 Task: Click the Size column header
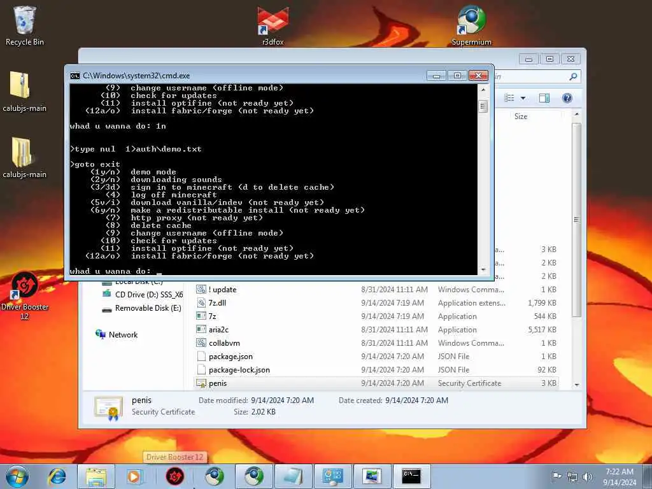[521, 117]
